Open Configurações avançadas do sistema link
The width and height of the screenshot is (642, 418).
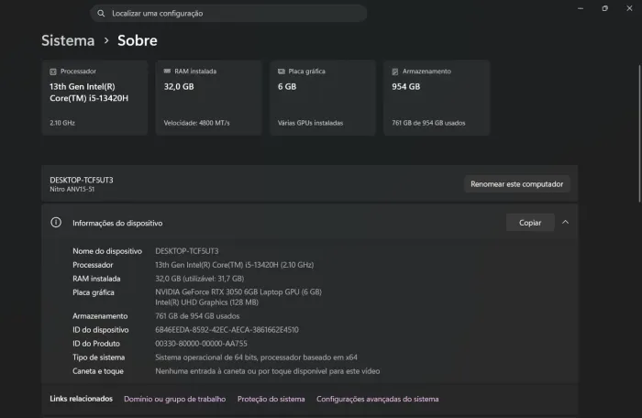click(378, 399)
